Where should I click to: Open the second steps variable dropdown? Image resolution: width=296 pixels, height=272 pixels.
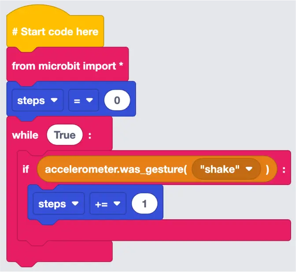[x=59, y=203]
